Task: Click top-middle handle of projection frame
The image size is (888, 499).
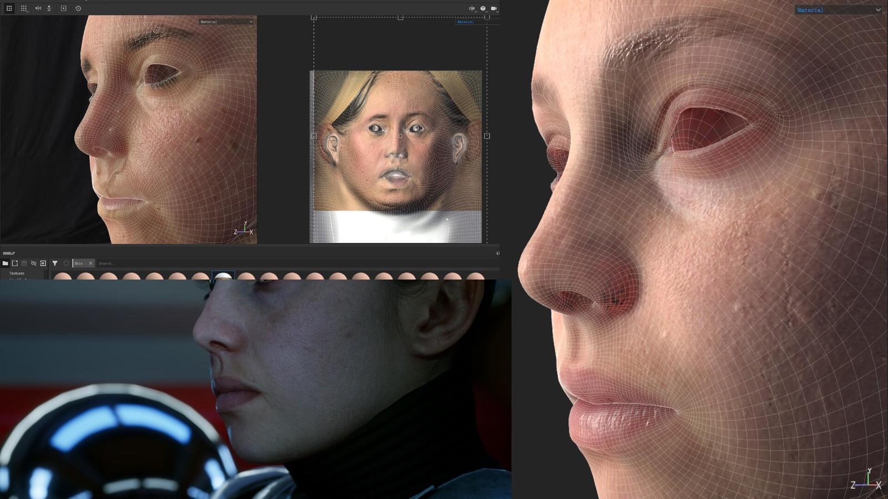Action: (400, 18)
